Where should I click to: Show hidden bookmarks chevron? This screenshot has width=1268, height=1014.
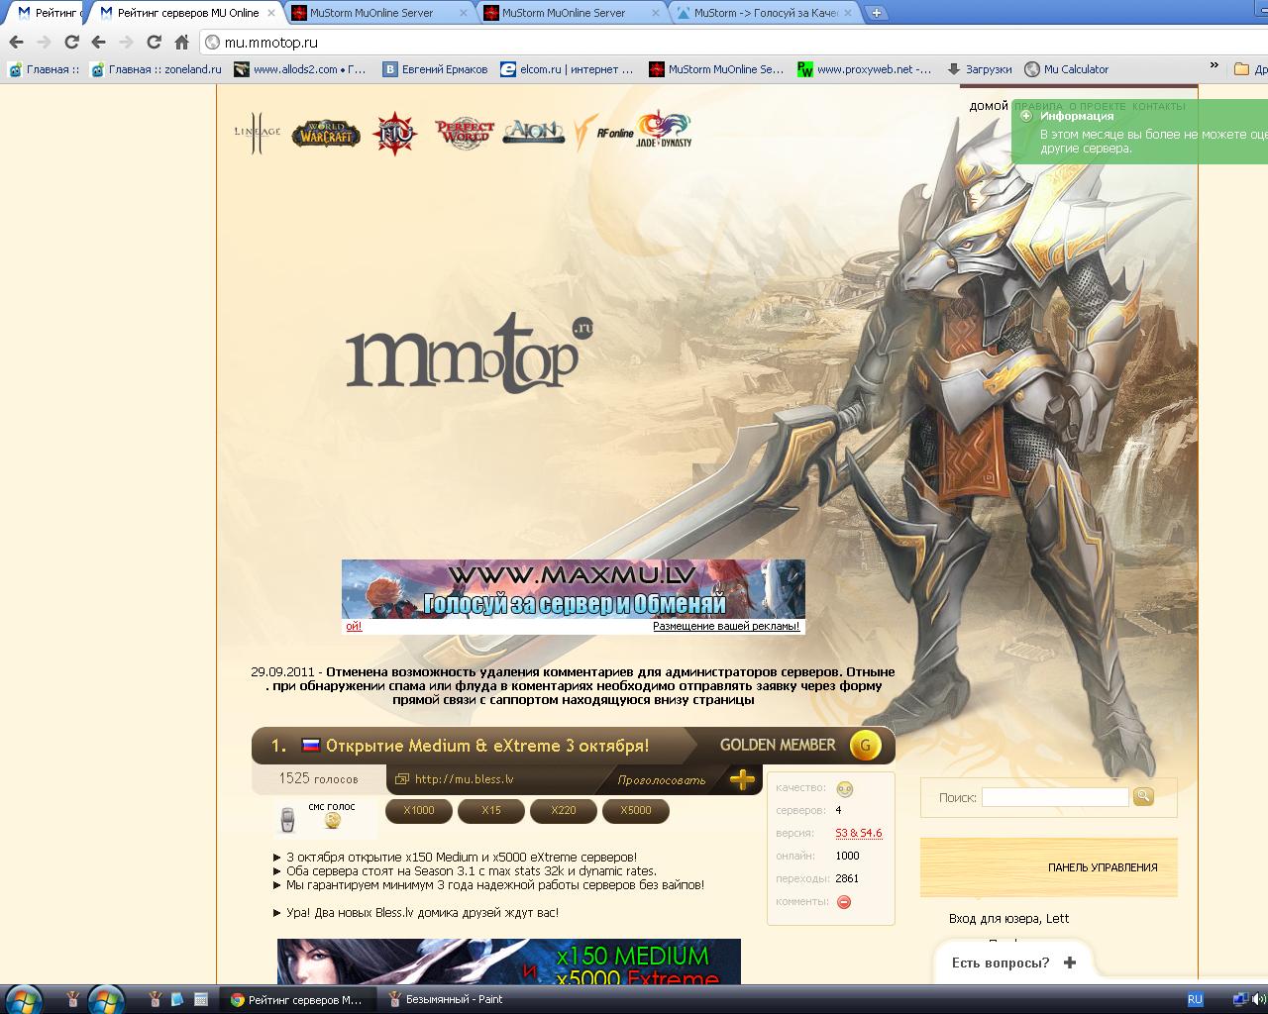pos(1214,66)
